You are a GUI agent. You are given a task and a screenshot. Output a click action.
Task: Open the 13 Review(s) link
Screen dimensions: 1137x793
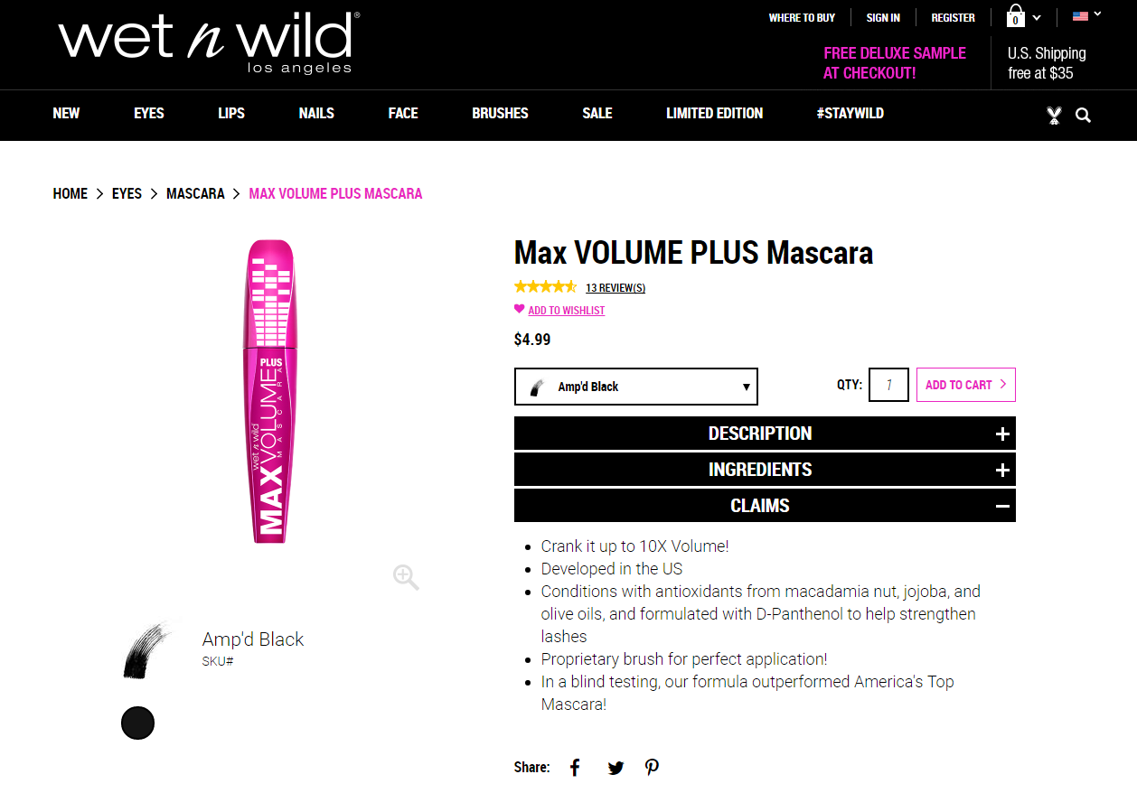point(615,288)
